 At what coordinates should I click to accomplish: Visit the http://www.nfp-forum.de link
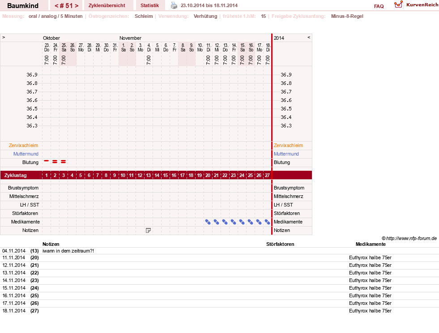(x=411, y=239)
